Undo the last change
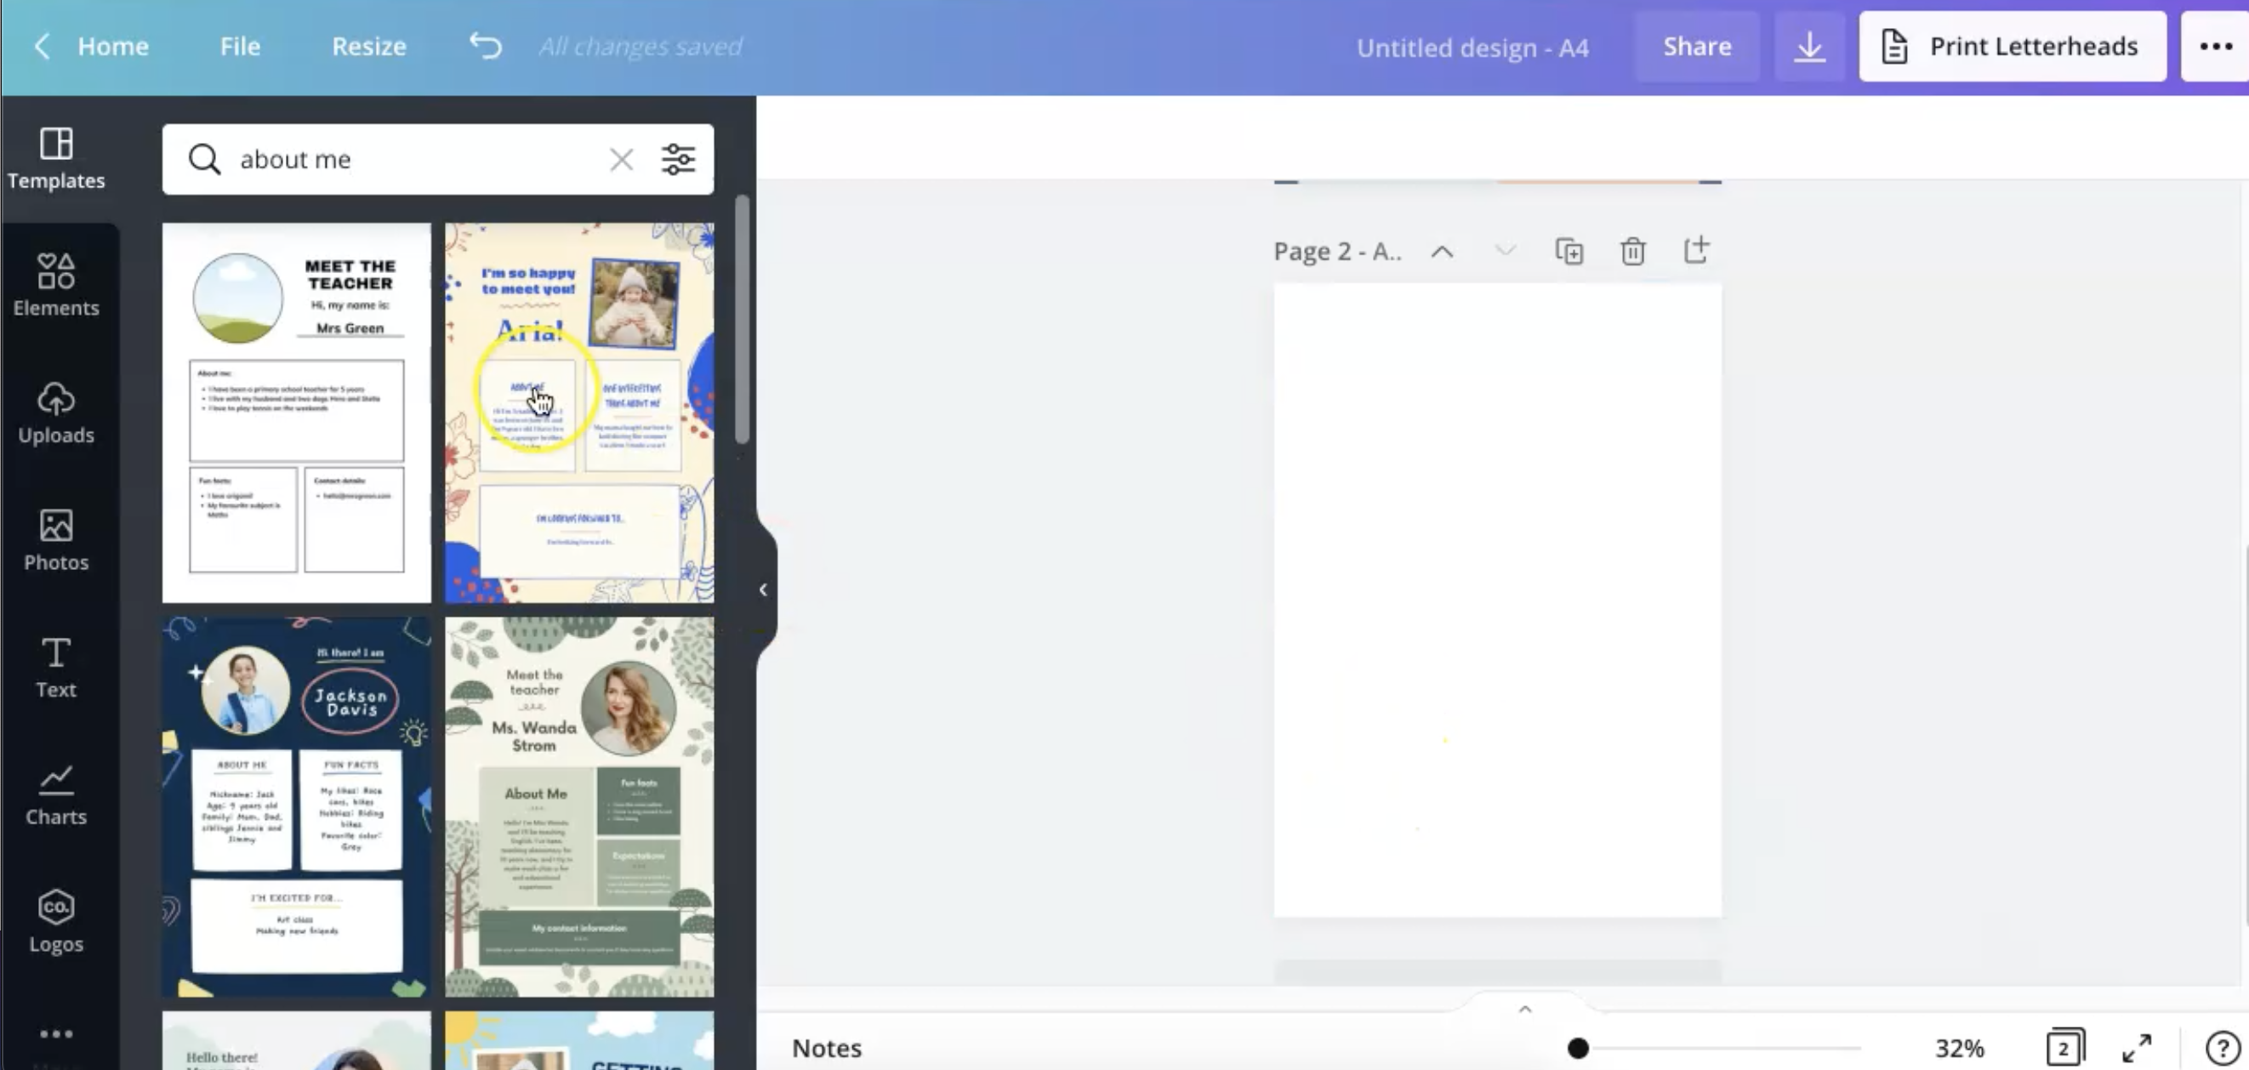 click(x=486, y=45)
